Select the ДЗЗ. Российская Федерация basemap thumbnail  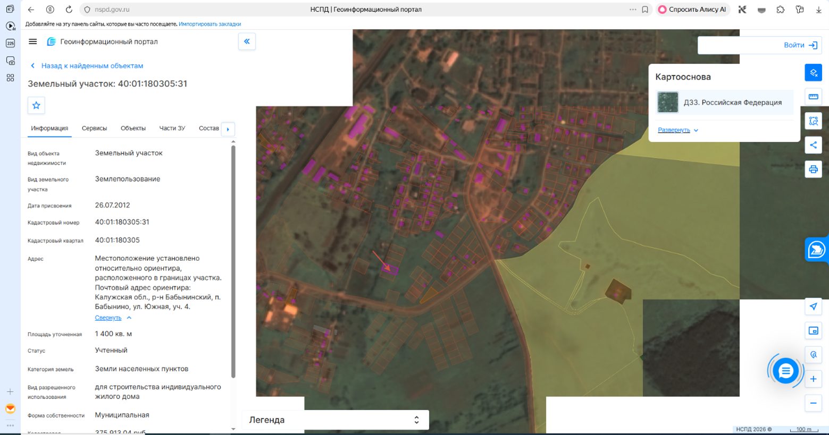pyautogui.click(x=668, y=103)
